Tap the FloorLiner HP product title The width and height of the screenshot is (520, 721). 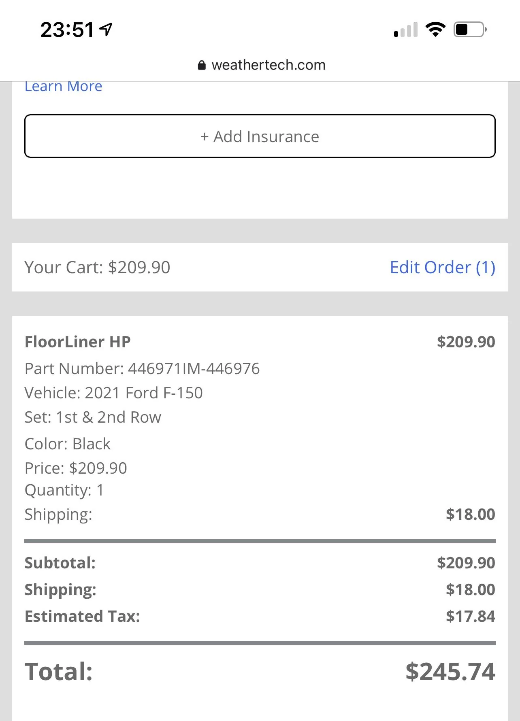[x=78, y=342]
